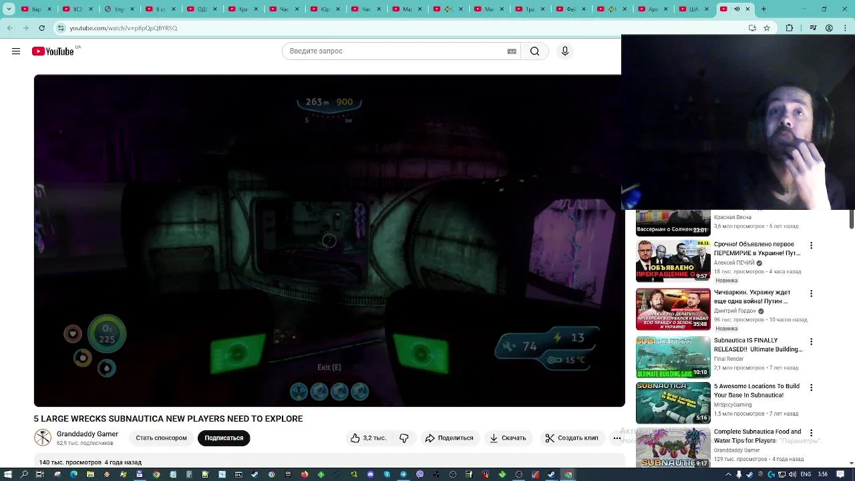This screenshot has width=855, height=481.
Task: Open more actions under the video
Action: 617,438
